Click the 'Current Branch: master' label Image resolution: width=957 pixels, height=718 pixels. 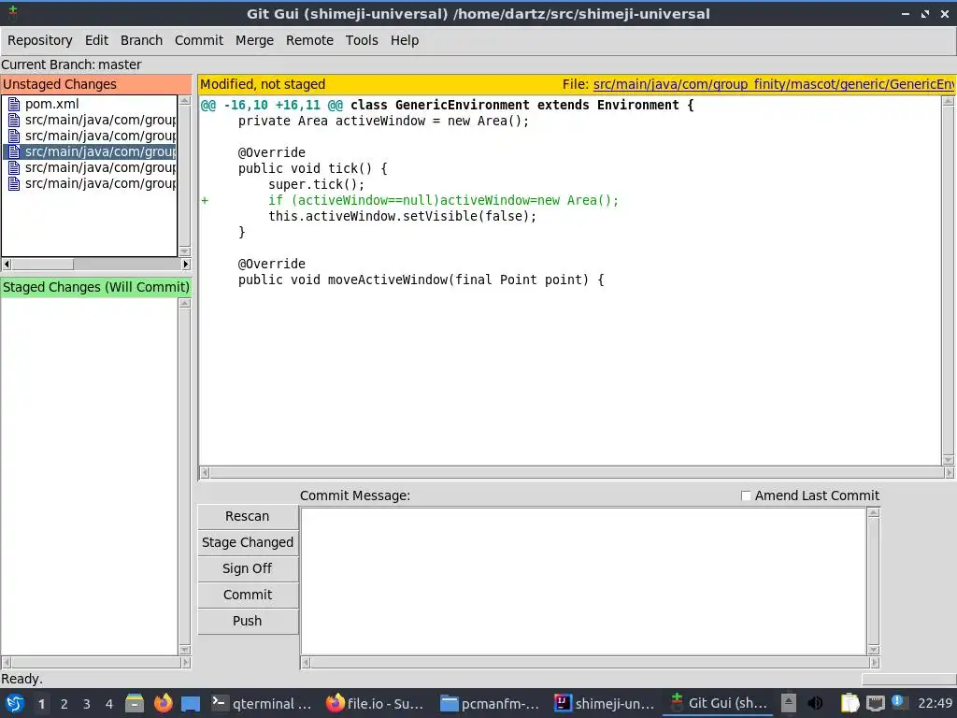point(71,65)
